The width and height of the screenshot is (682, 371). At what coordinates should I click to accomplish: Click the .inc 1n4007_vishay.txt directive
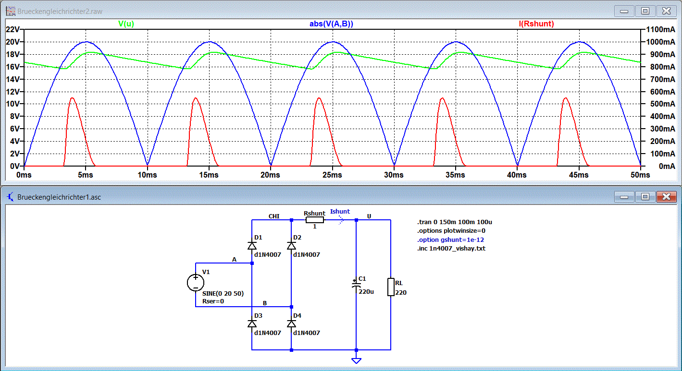[x=451, y=248]
